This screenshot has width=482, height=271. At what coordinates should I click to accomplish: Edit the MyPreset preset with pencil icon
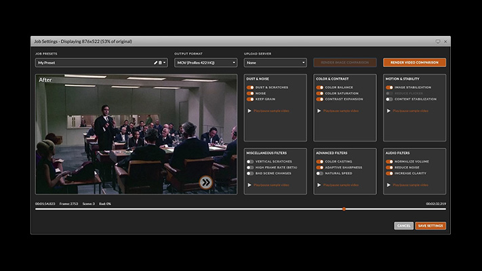tap(155, 63)
